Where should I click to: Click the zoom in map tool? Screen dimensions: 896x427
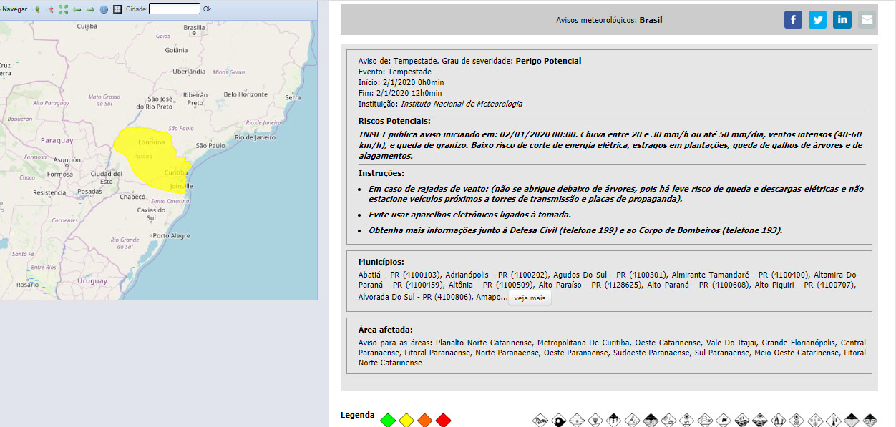coord(36,9)
